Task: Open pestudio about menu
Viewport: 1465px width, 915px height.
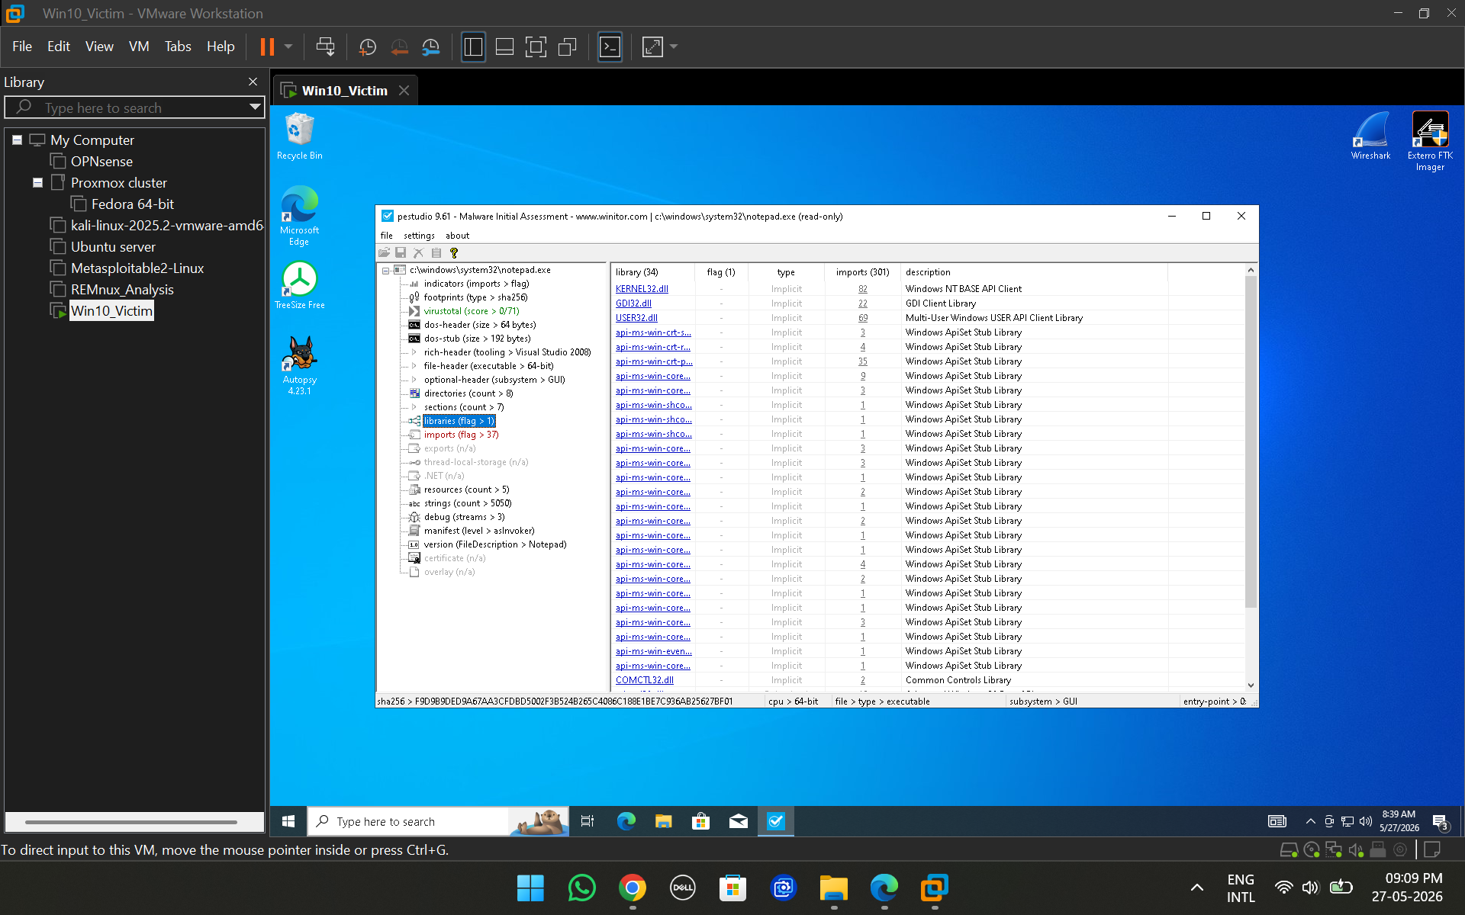Action: click(457, 236)
